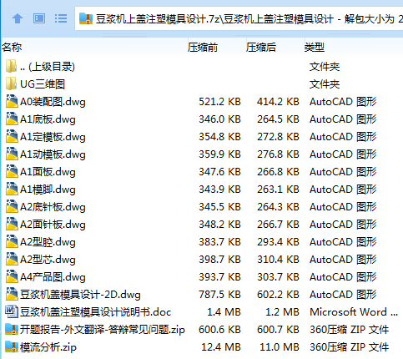Click the 11.0 MB compressed size cell
This screenshot has width=403, height=359.
(x=280, y=347)
